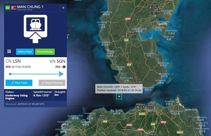Click the North Korea flag icon
This screenshot has height=136, width=211.
click(14, 8)
